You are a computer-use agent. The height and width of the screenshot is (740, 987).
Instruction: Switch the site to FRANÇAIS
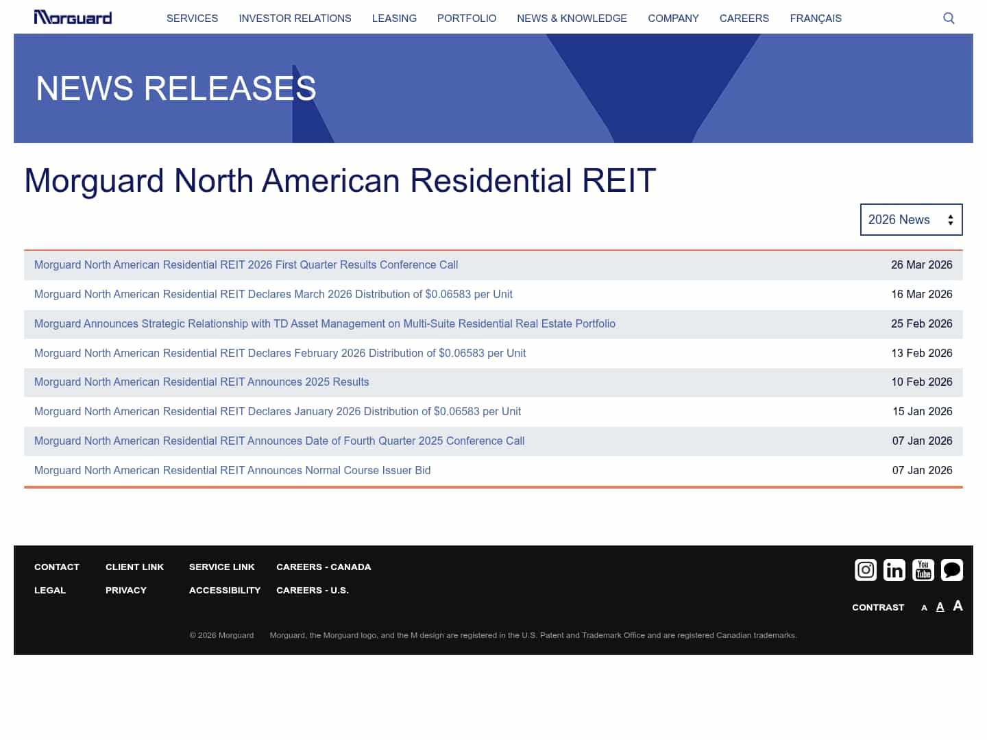(x=816, y=18)
